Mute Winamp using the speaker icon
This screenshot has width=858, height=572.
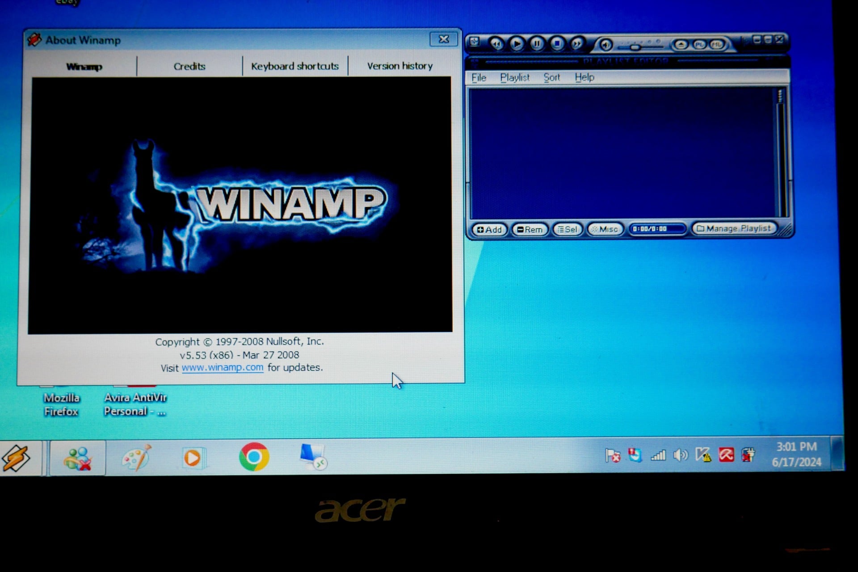tap(606, 44)
